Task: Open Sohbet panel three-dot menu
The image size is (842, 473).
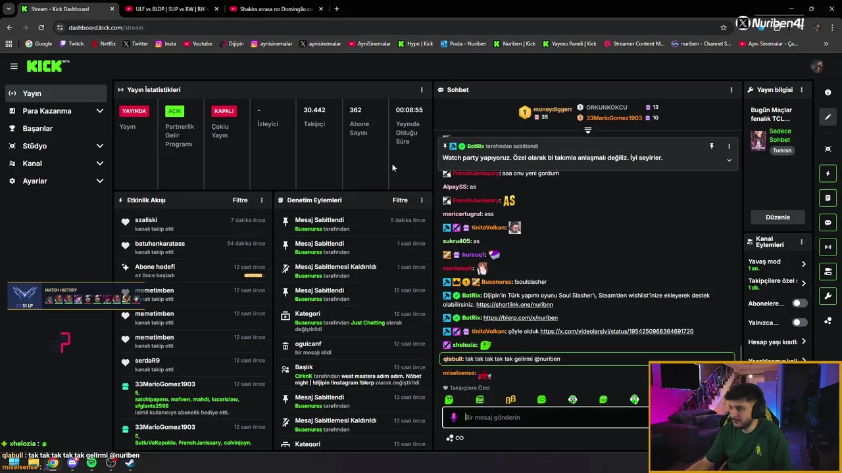Action: pyautogui.click(x=731, y=90)
